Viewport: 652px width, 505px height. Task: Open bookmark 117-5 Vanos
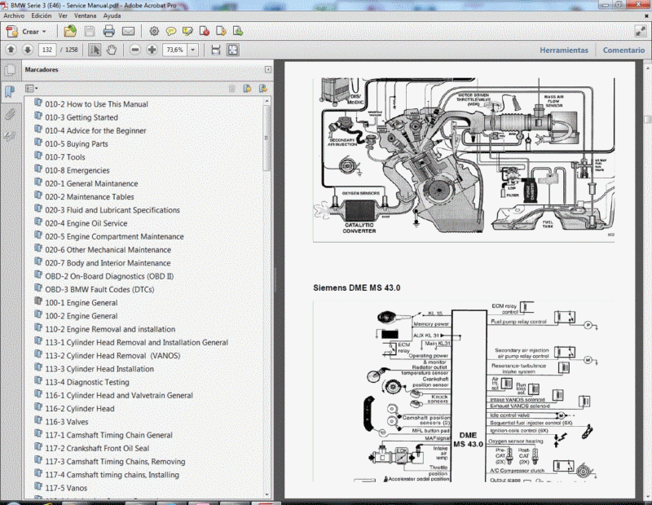[x=66, y=488]
